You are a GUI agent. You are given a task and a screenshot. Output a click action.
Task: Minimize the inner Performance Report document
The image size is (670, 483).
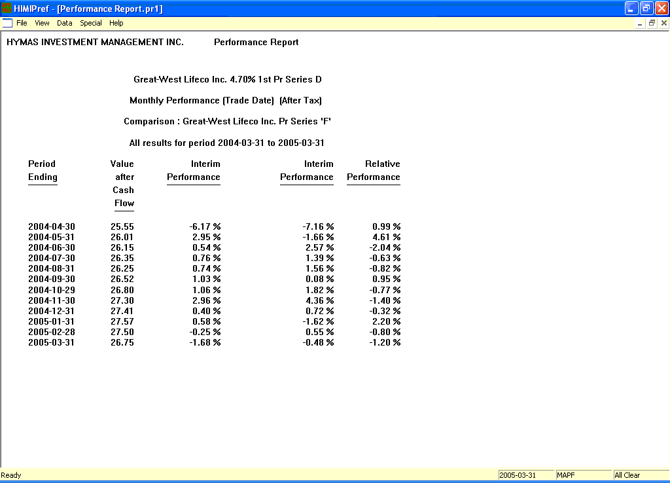tap(640, 24)
